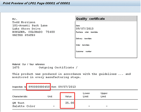Screen dimensions: 141x112
Task: Click the Upper Limit column header
Action: (x=104, y=95)
